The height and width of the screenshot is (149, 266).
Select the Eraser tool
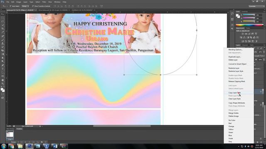(x=2, y=50)
